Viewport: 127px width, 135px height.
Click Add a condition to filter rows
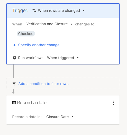pyautogui.click(x=43, y=84)
